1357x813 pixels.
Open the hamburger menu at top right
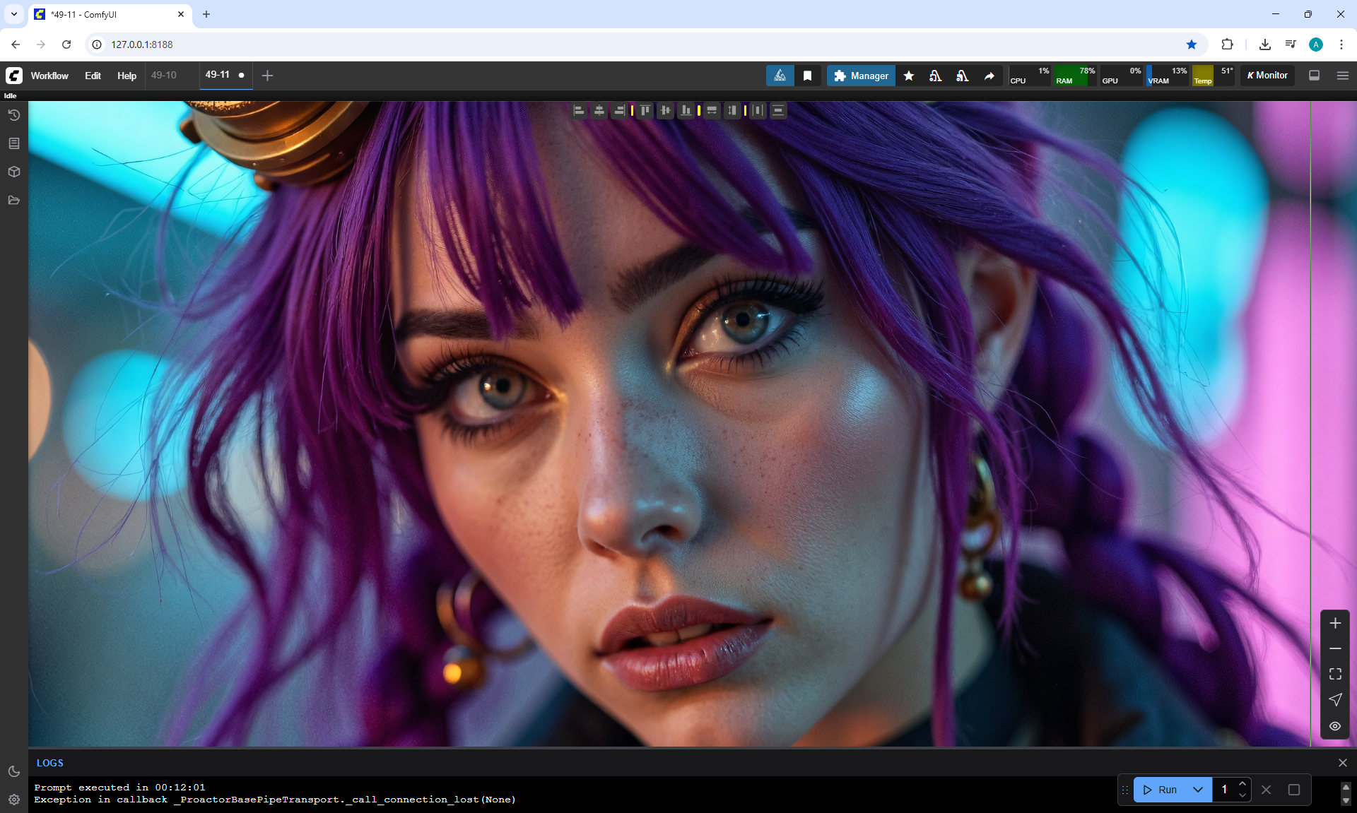coord(1342,76)
